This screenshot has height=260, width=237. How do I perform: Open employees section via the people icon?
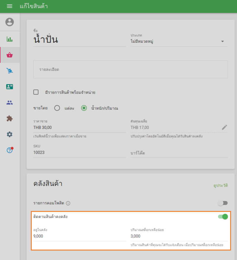[9, 103]
